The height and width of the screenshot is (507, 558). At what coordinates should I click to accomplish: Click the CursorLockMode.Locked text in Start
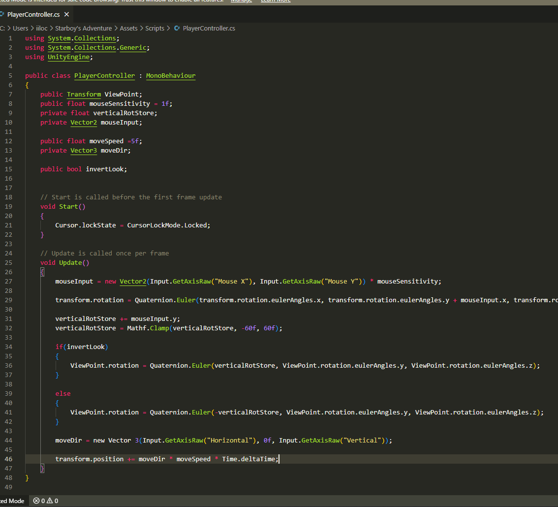[168, 225]
